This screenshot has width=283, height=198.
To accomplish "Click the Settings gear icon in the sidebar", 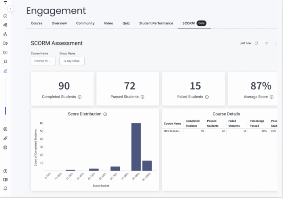I will (5, 147).
